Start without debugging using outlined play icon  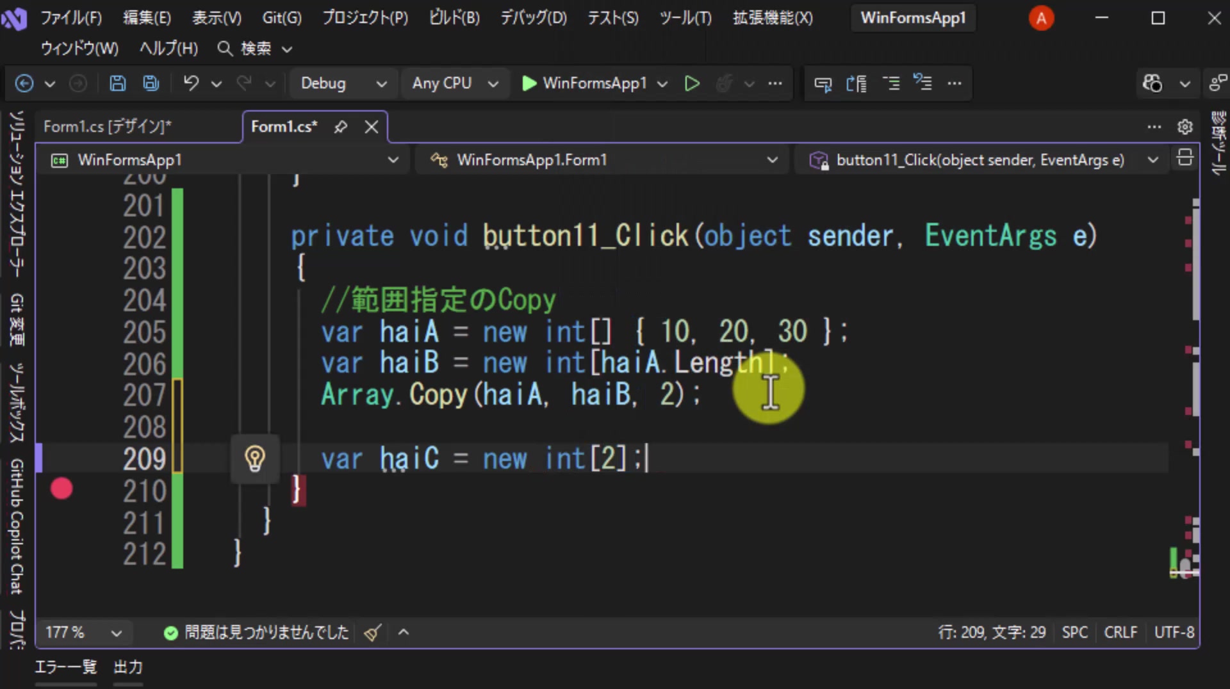click(692, 83)
